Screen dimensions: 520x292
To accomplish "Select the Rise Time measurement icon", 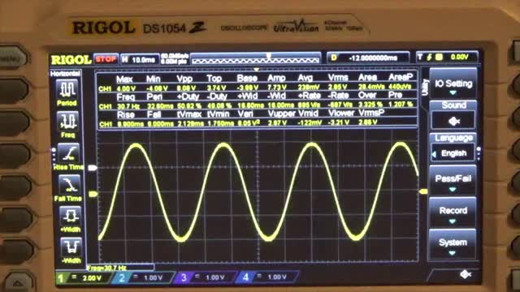I will point(68,157).
